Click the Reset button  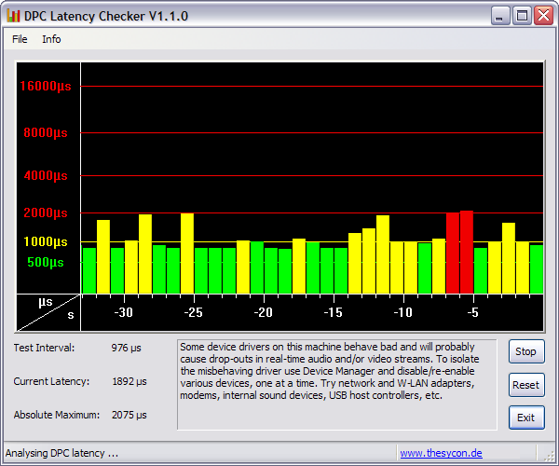[526, 385]
